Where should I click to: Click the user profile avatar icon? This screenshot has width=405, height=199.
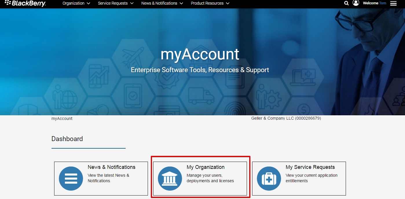click(356, 3)
